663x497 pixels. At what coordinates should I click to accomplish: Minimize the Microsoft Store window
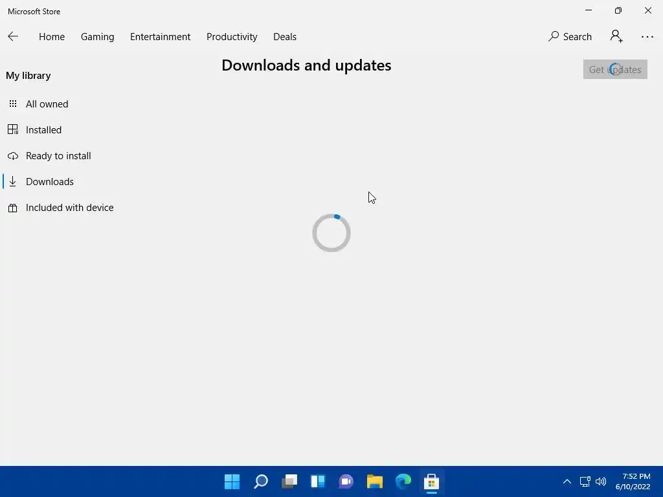588,10
